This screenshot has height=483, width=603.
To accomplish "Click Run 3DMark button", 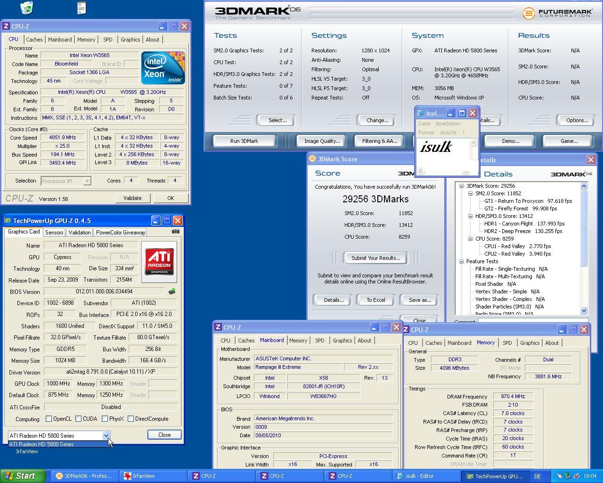I will [x=244, y=141].
